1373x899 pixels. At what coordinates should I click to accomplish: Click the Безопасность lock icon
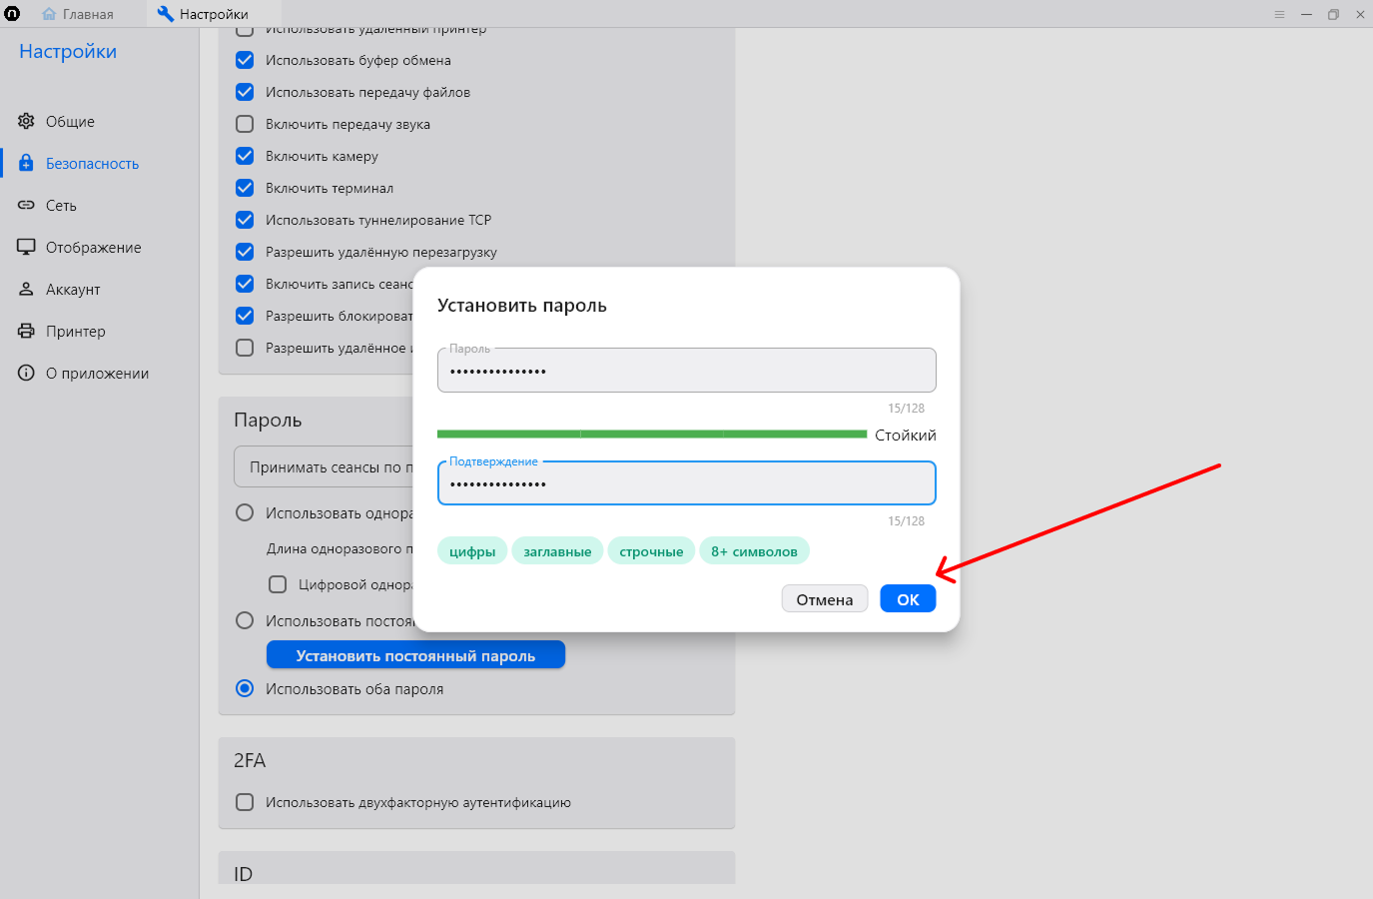26,164
